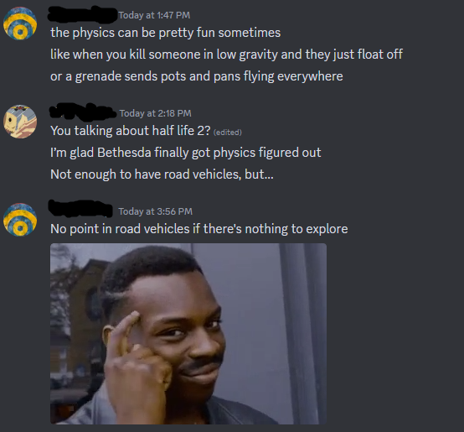Select message about grenade sends pots and pans
464x432 pixels.
point(197,76)
